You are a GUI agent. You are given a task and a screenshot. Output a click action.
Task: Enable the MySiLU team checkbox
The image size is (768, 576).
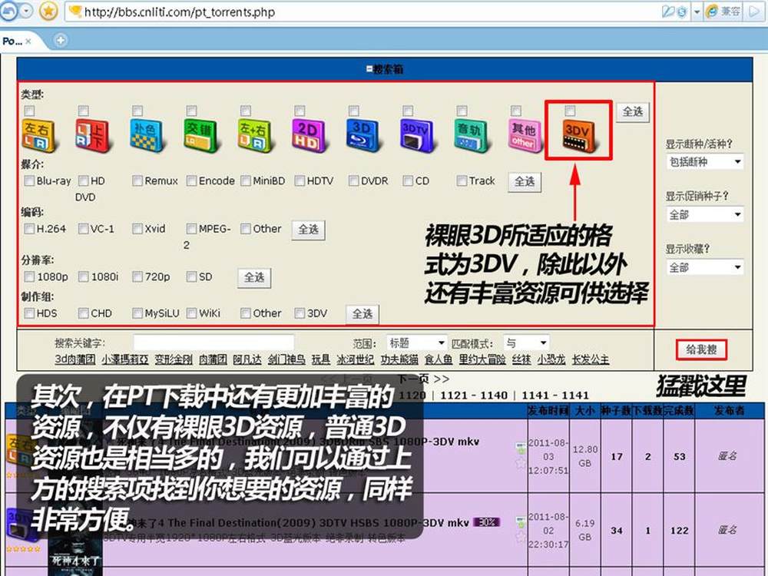click(137, 313)
